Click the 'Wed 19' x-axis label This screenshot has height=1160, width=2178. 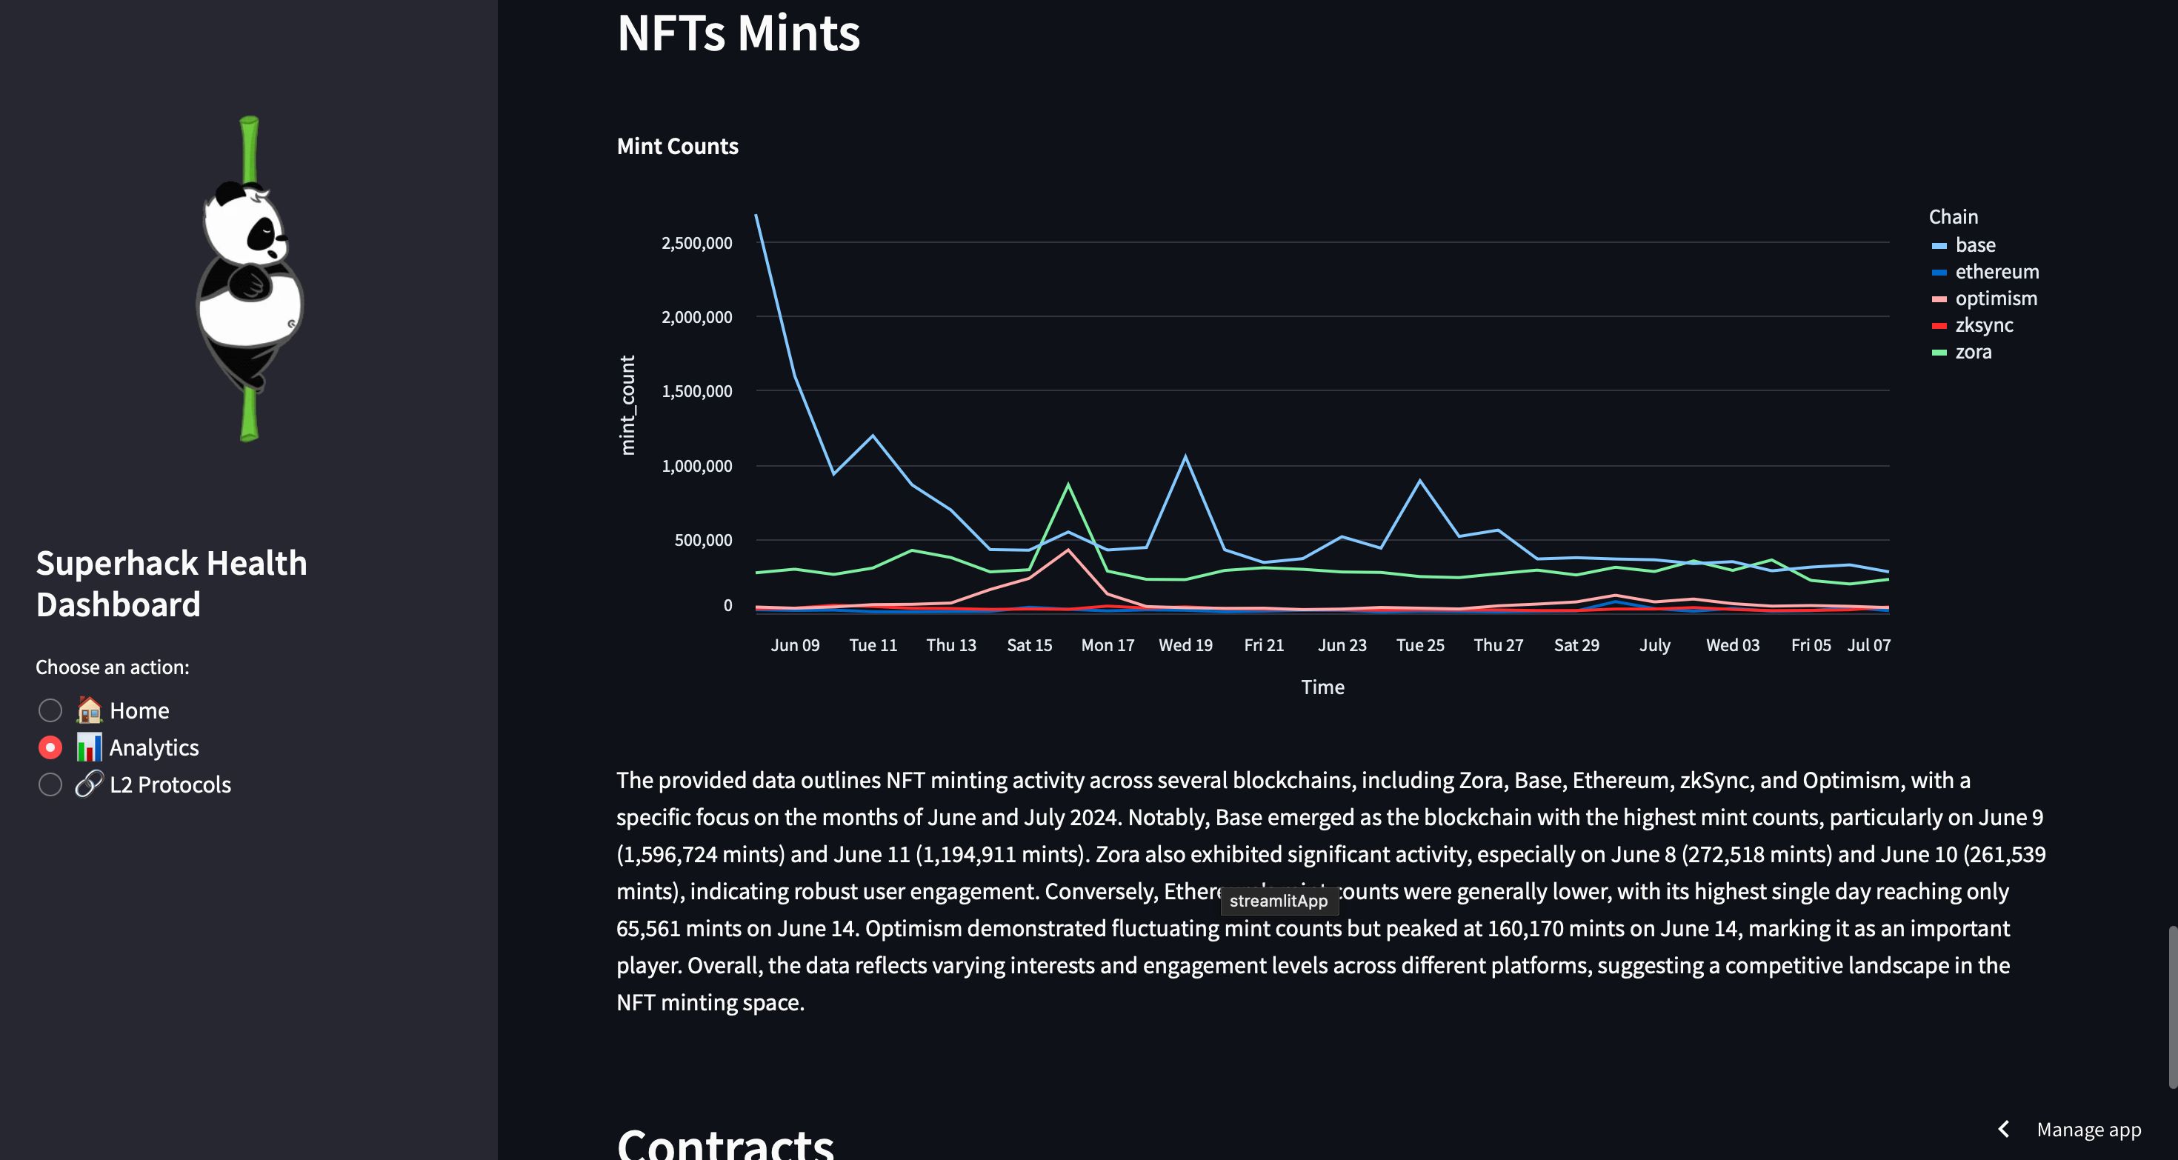(x=1185, y=645)
